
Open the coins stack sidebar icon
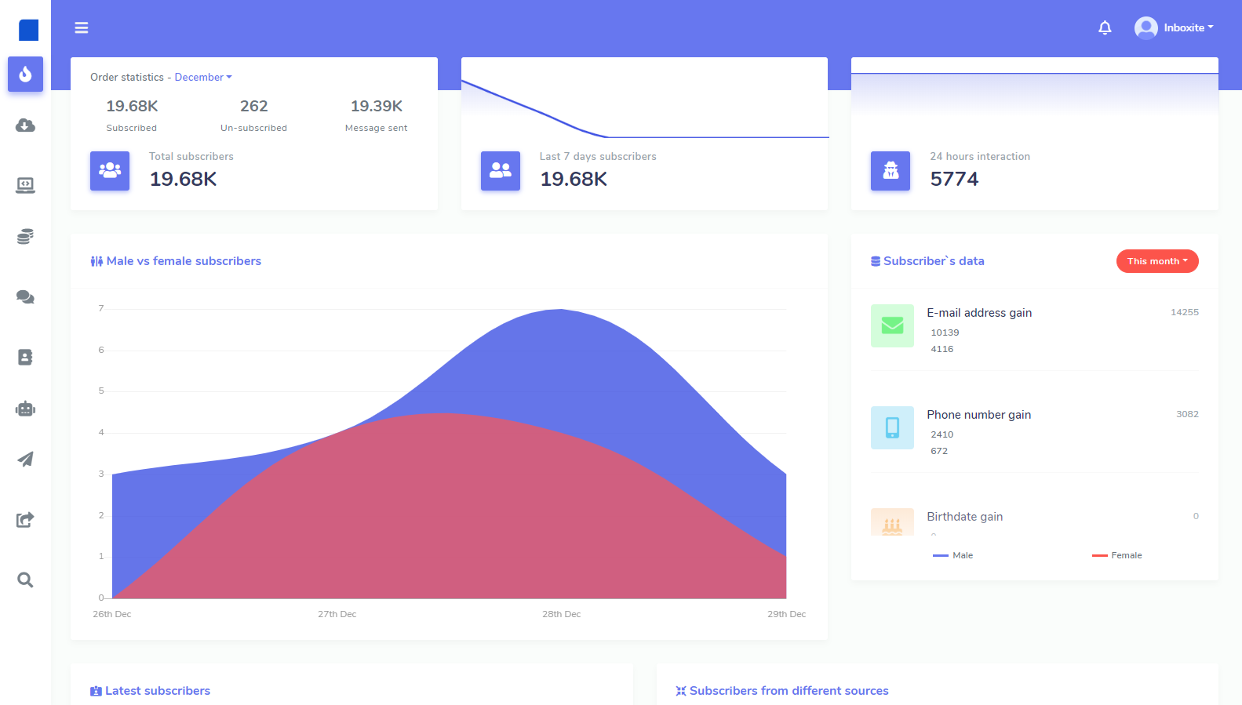pyautogui.click(x=25, y=237)
